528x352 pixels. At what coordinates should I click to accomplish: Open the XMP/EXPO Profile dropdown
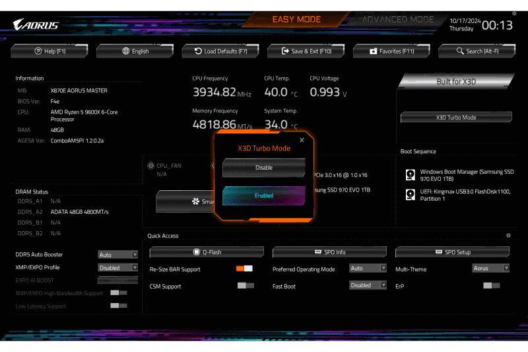coord(118,267)
